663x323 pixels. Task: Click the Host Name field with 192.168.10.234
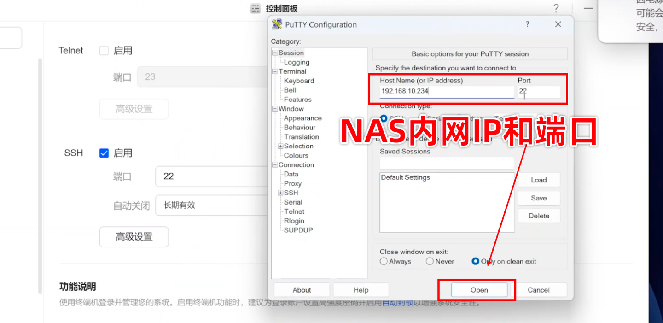447,91
